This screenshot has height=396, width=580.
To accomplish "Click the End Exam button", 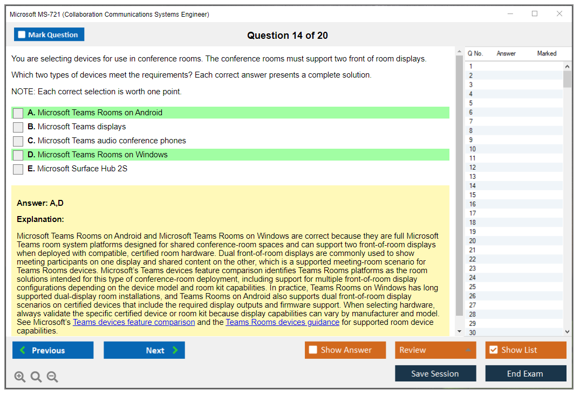I will coord(526,373).
